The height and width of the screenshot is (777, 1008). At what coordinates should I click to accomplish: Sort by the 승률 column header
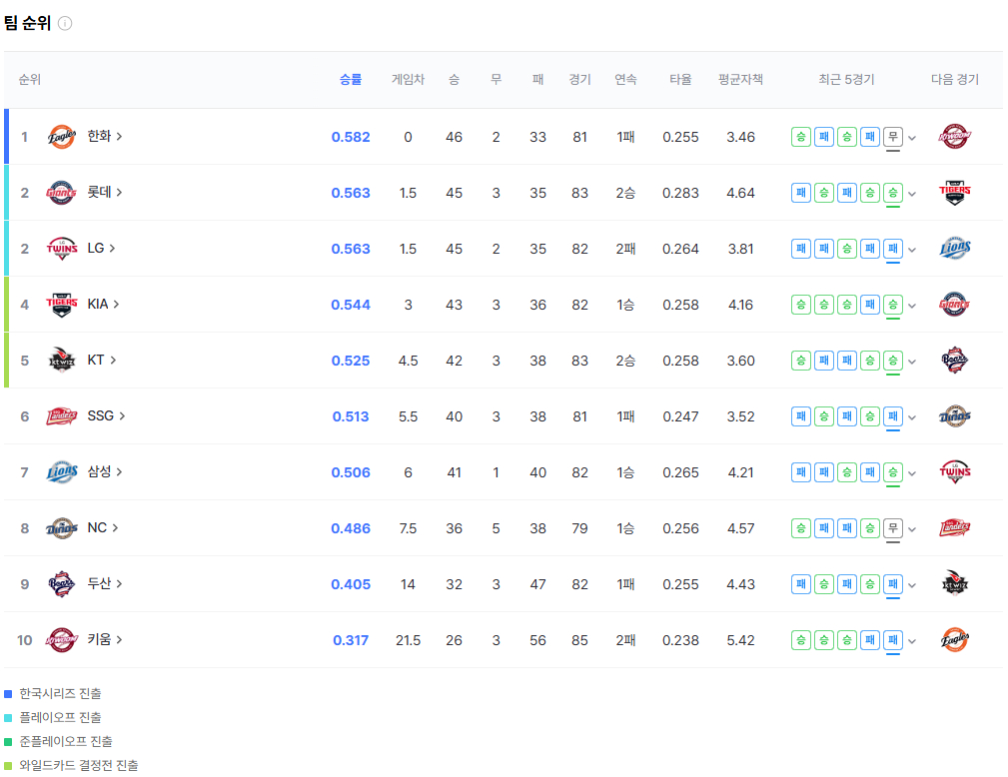tap(351, 80)
